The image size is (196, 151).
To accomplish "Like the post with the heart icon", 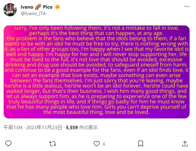I will [97, 144].
